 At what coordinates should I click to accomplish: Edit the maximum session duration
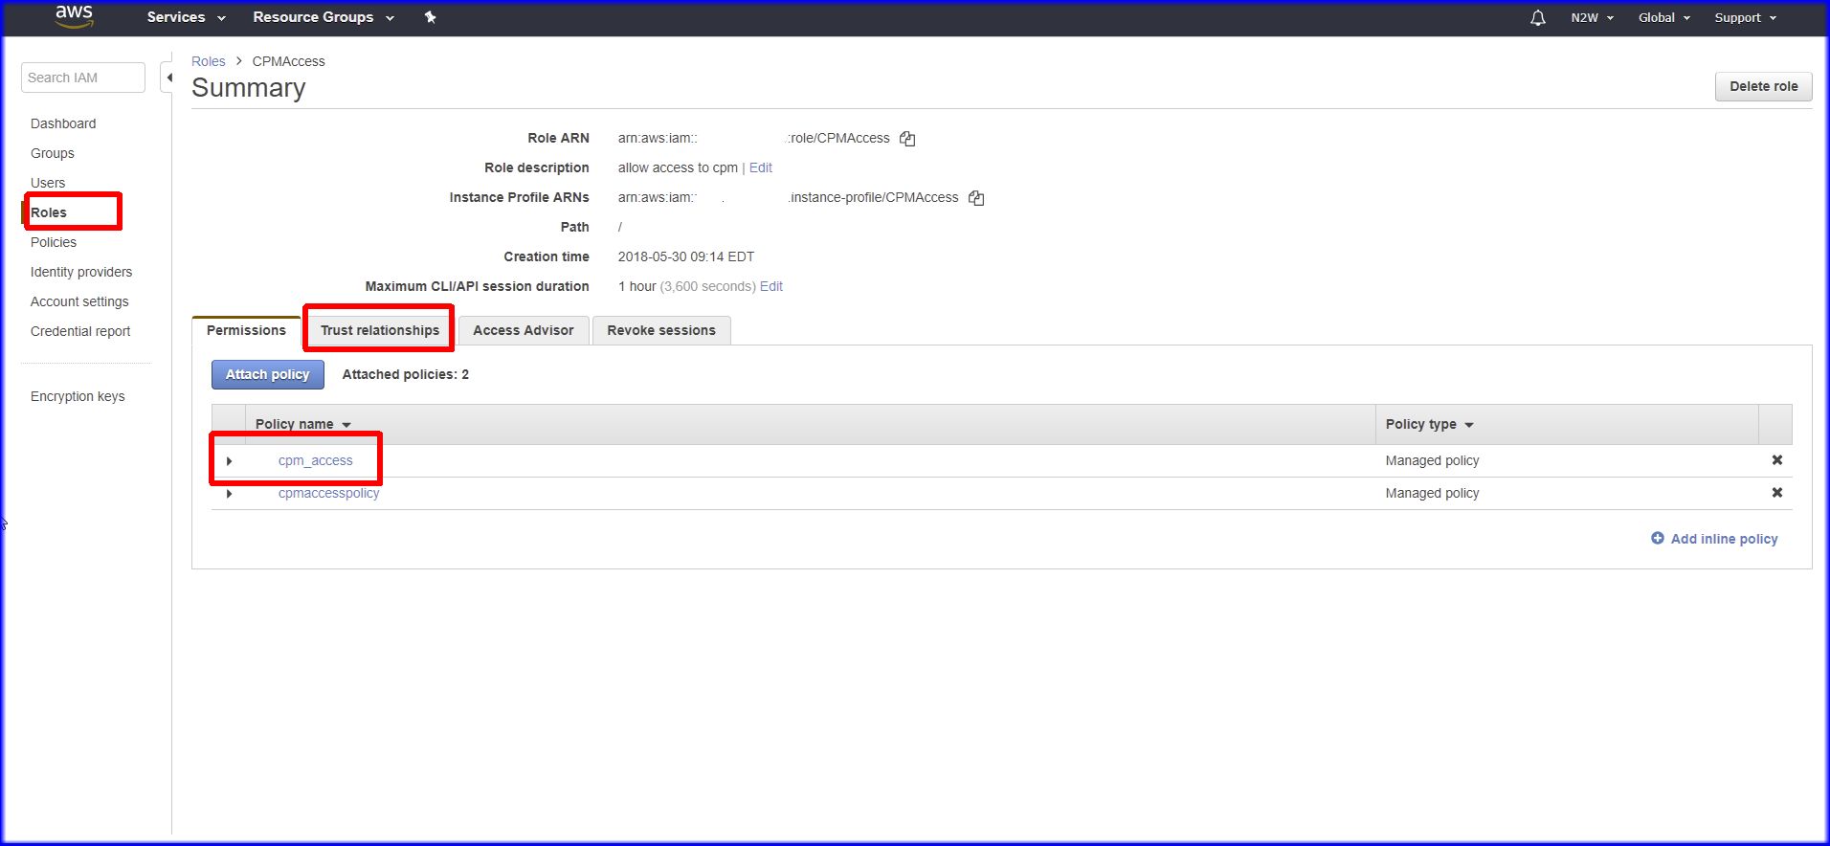[771, 286]
